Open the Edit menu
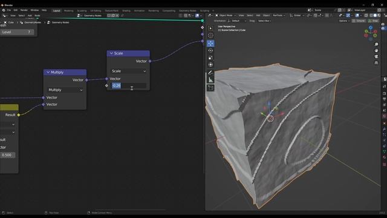Screen dimensions: 387x218 (16, 10)
